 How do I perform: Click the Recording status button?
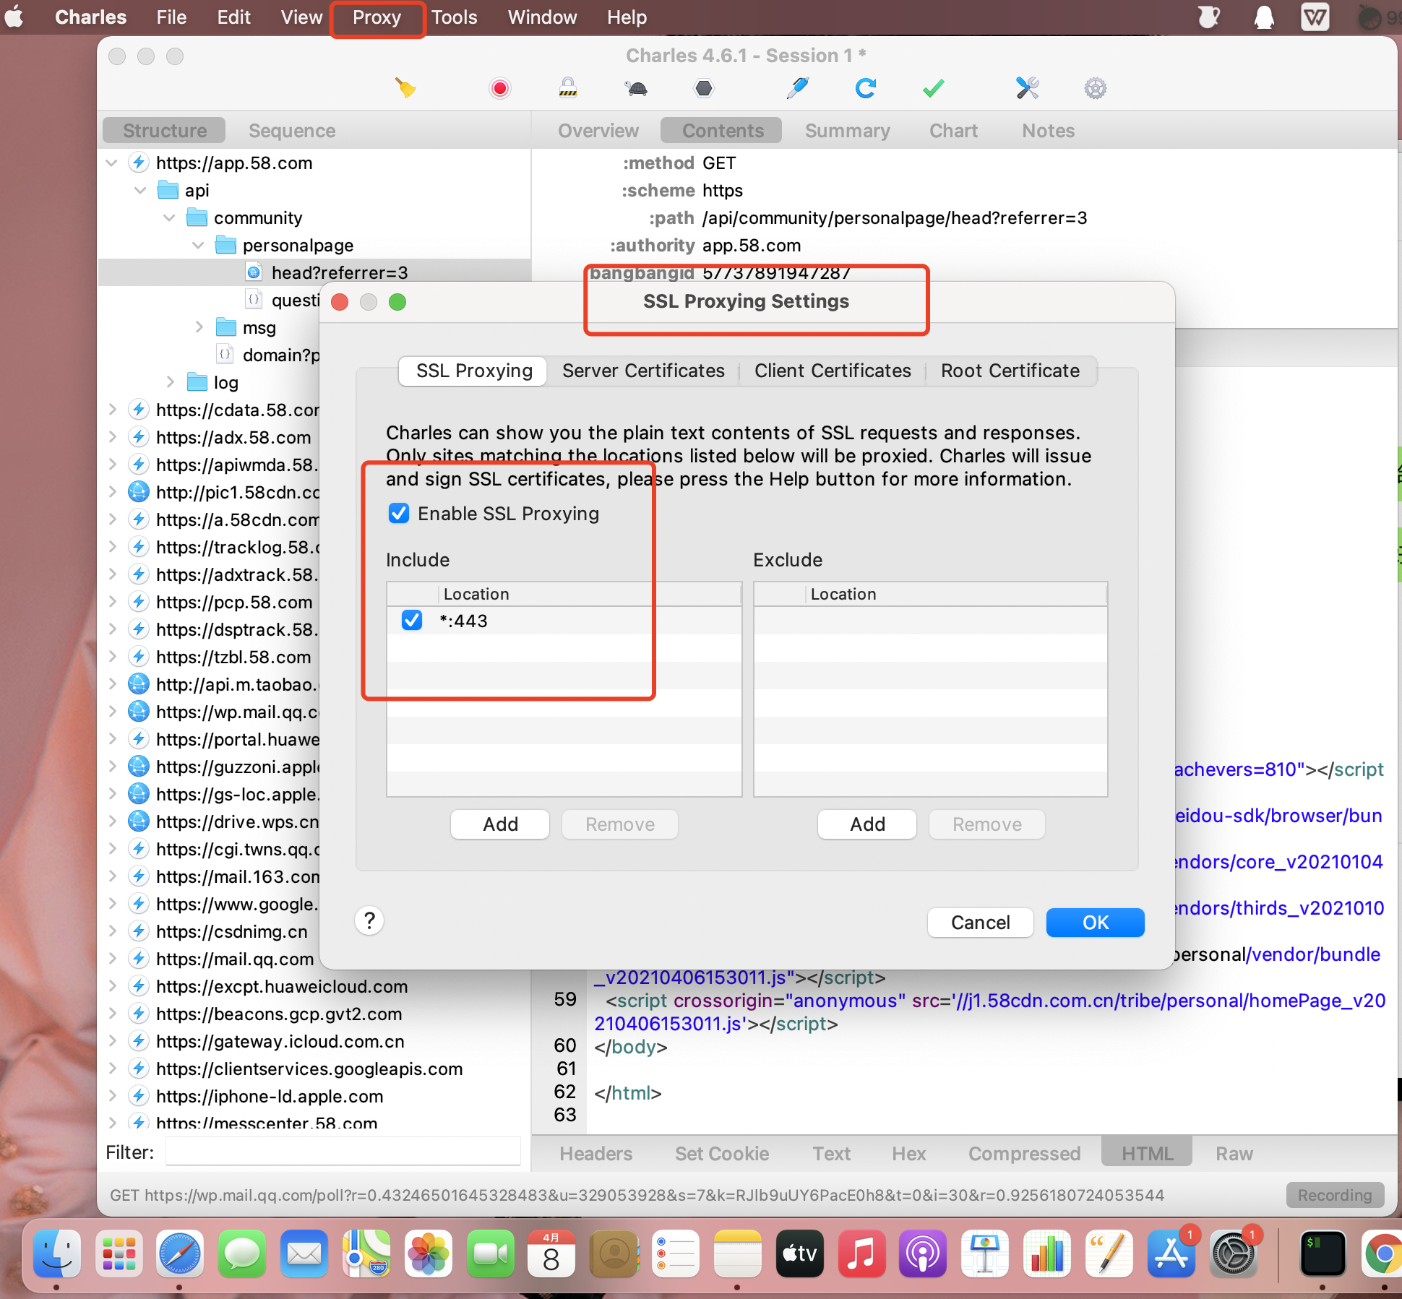click(1334, 1195)
